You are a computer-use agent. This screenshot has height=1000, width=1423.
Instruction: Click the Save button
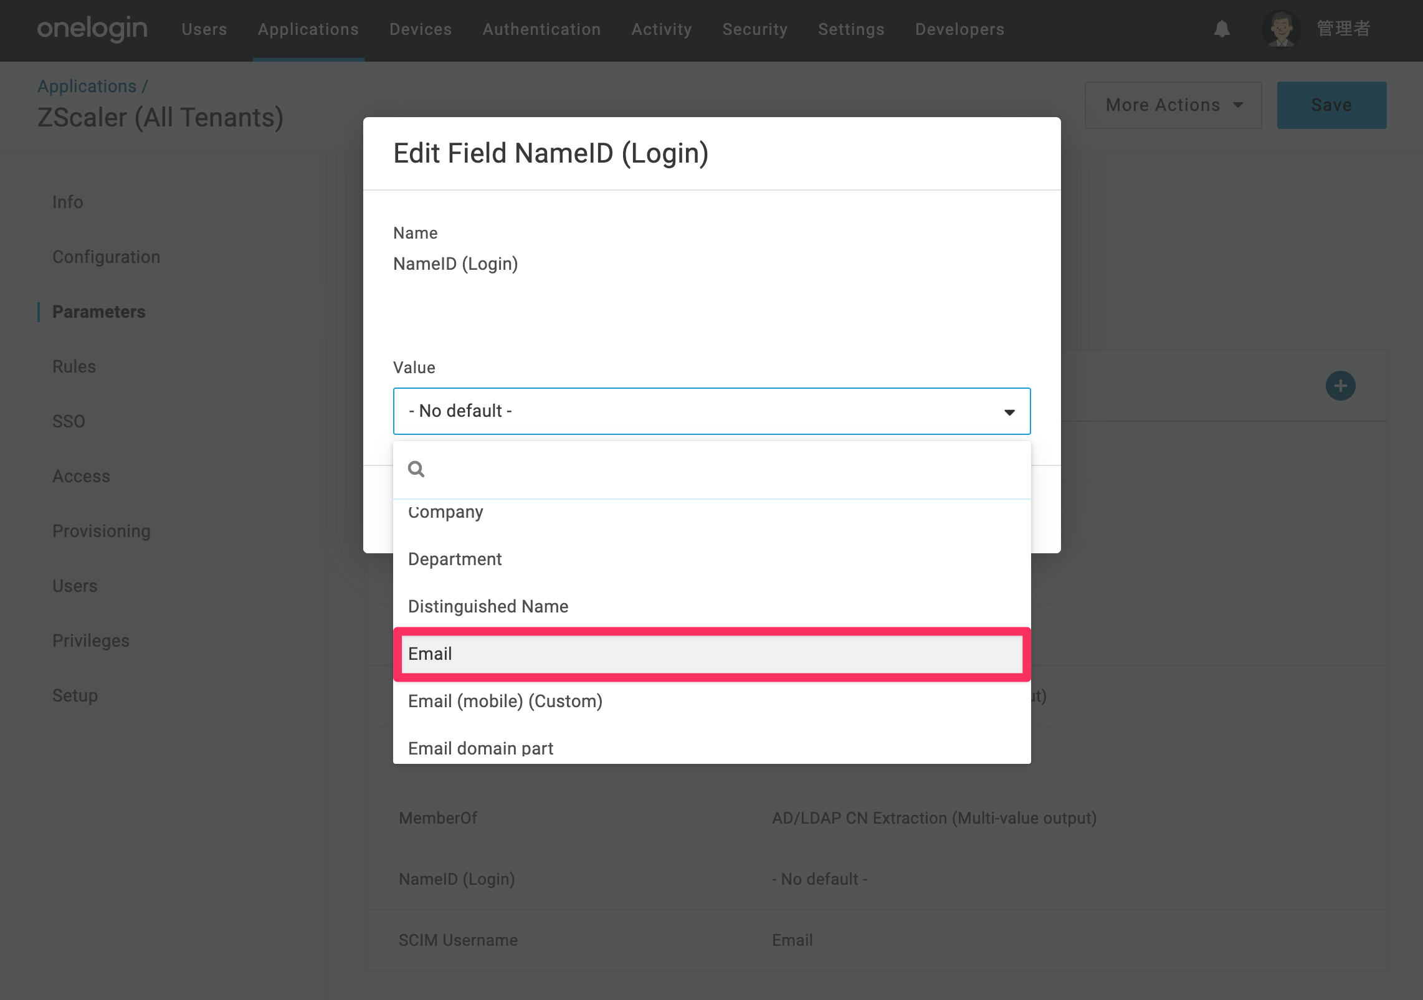[x=1331, y=105]
